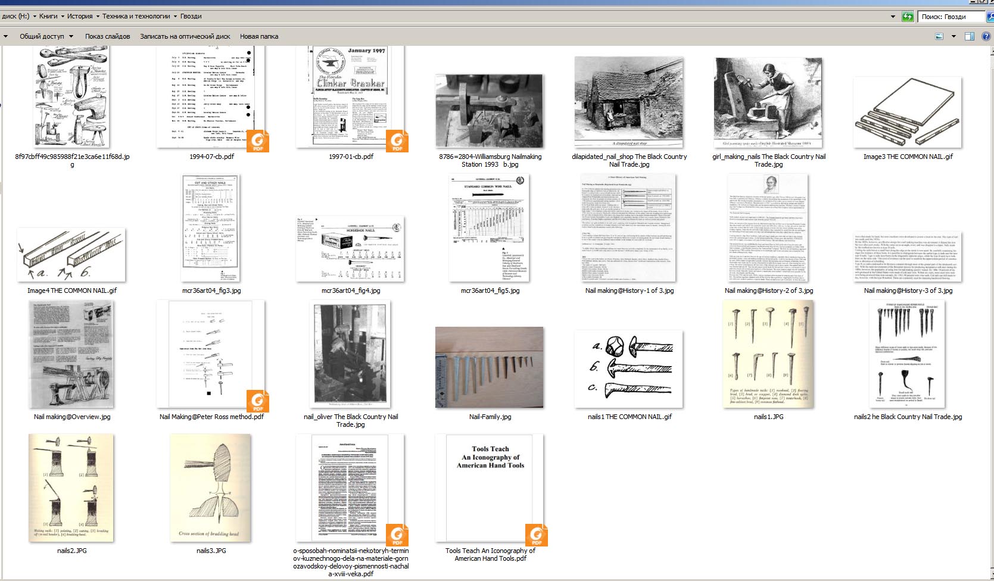
Task: Go to Техника и технологии breadcrumb
Action: [136, 16]
